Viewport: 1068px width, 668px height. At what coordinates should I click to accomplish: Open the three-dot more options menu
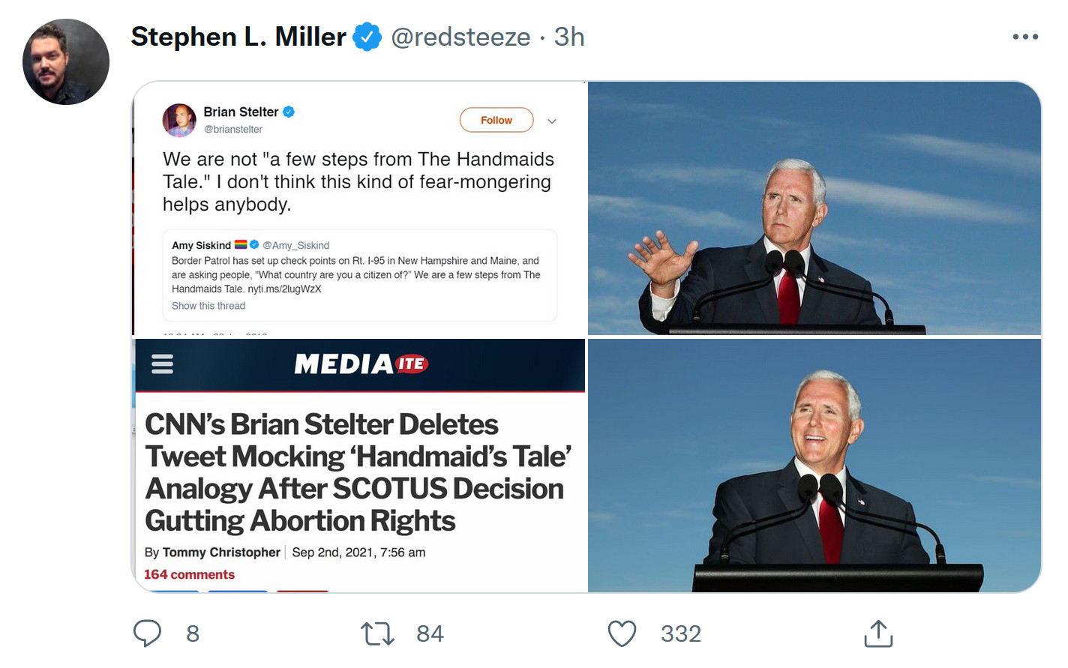[1024, 37]
